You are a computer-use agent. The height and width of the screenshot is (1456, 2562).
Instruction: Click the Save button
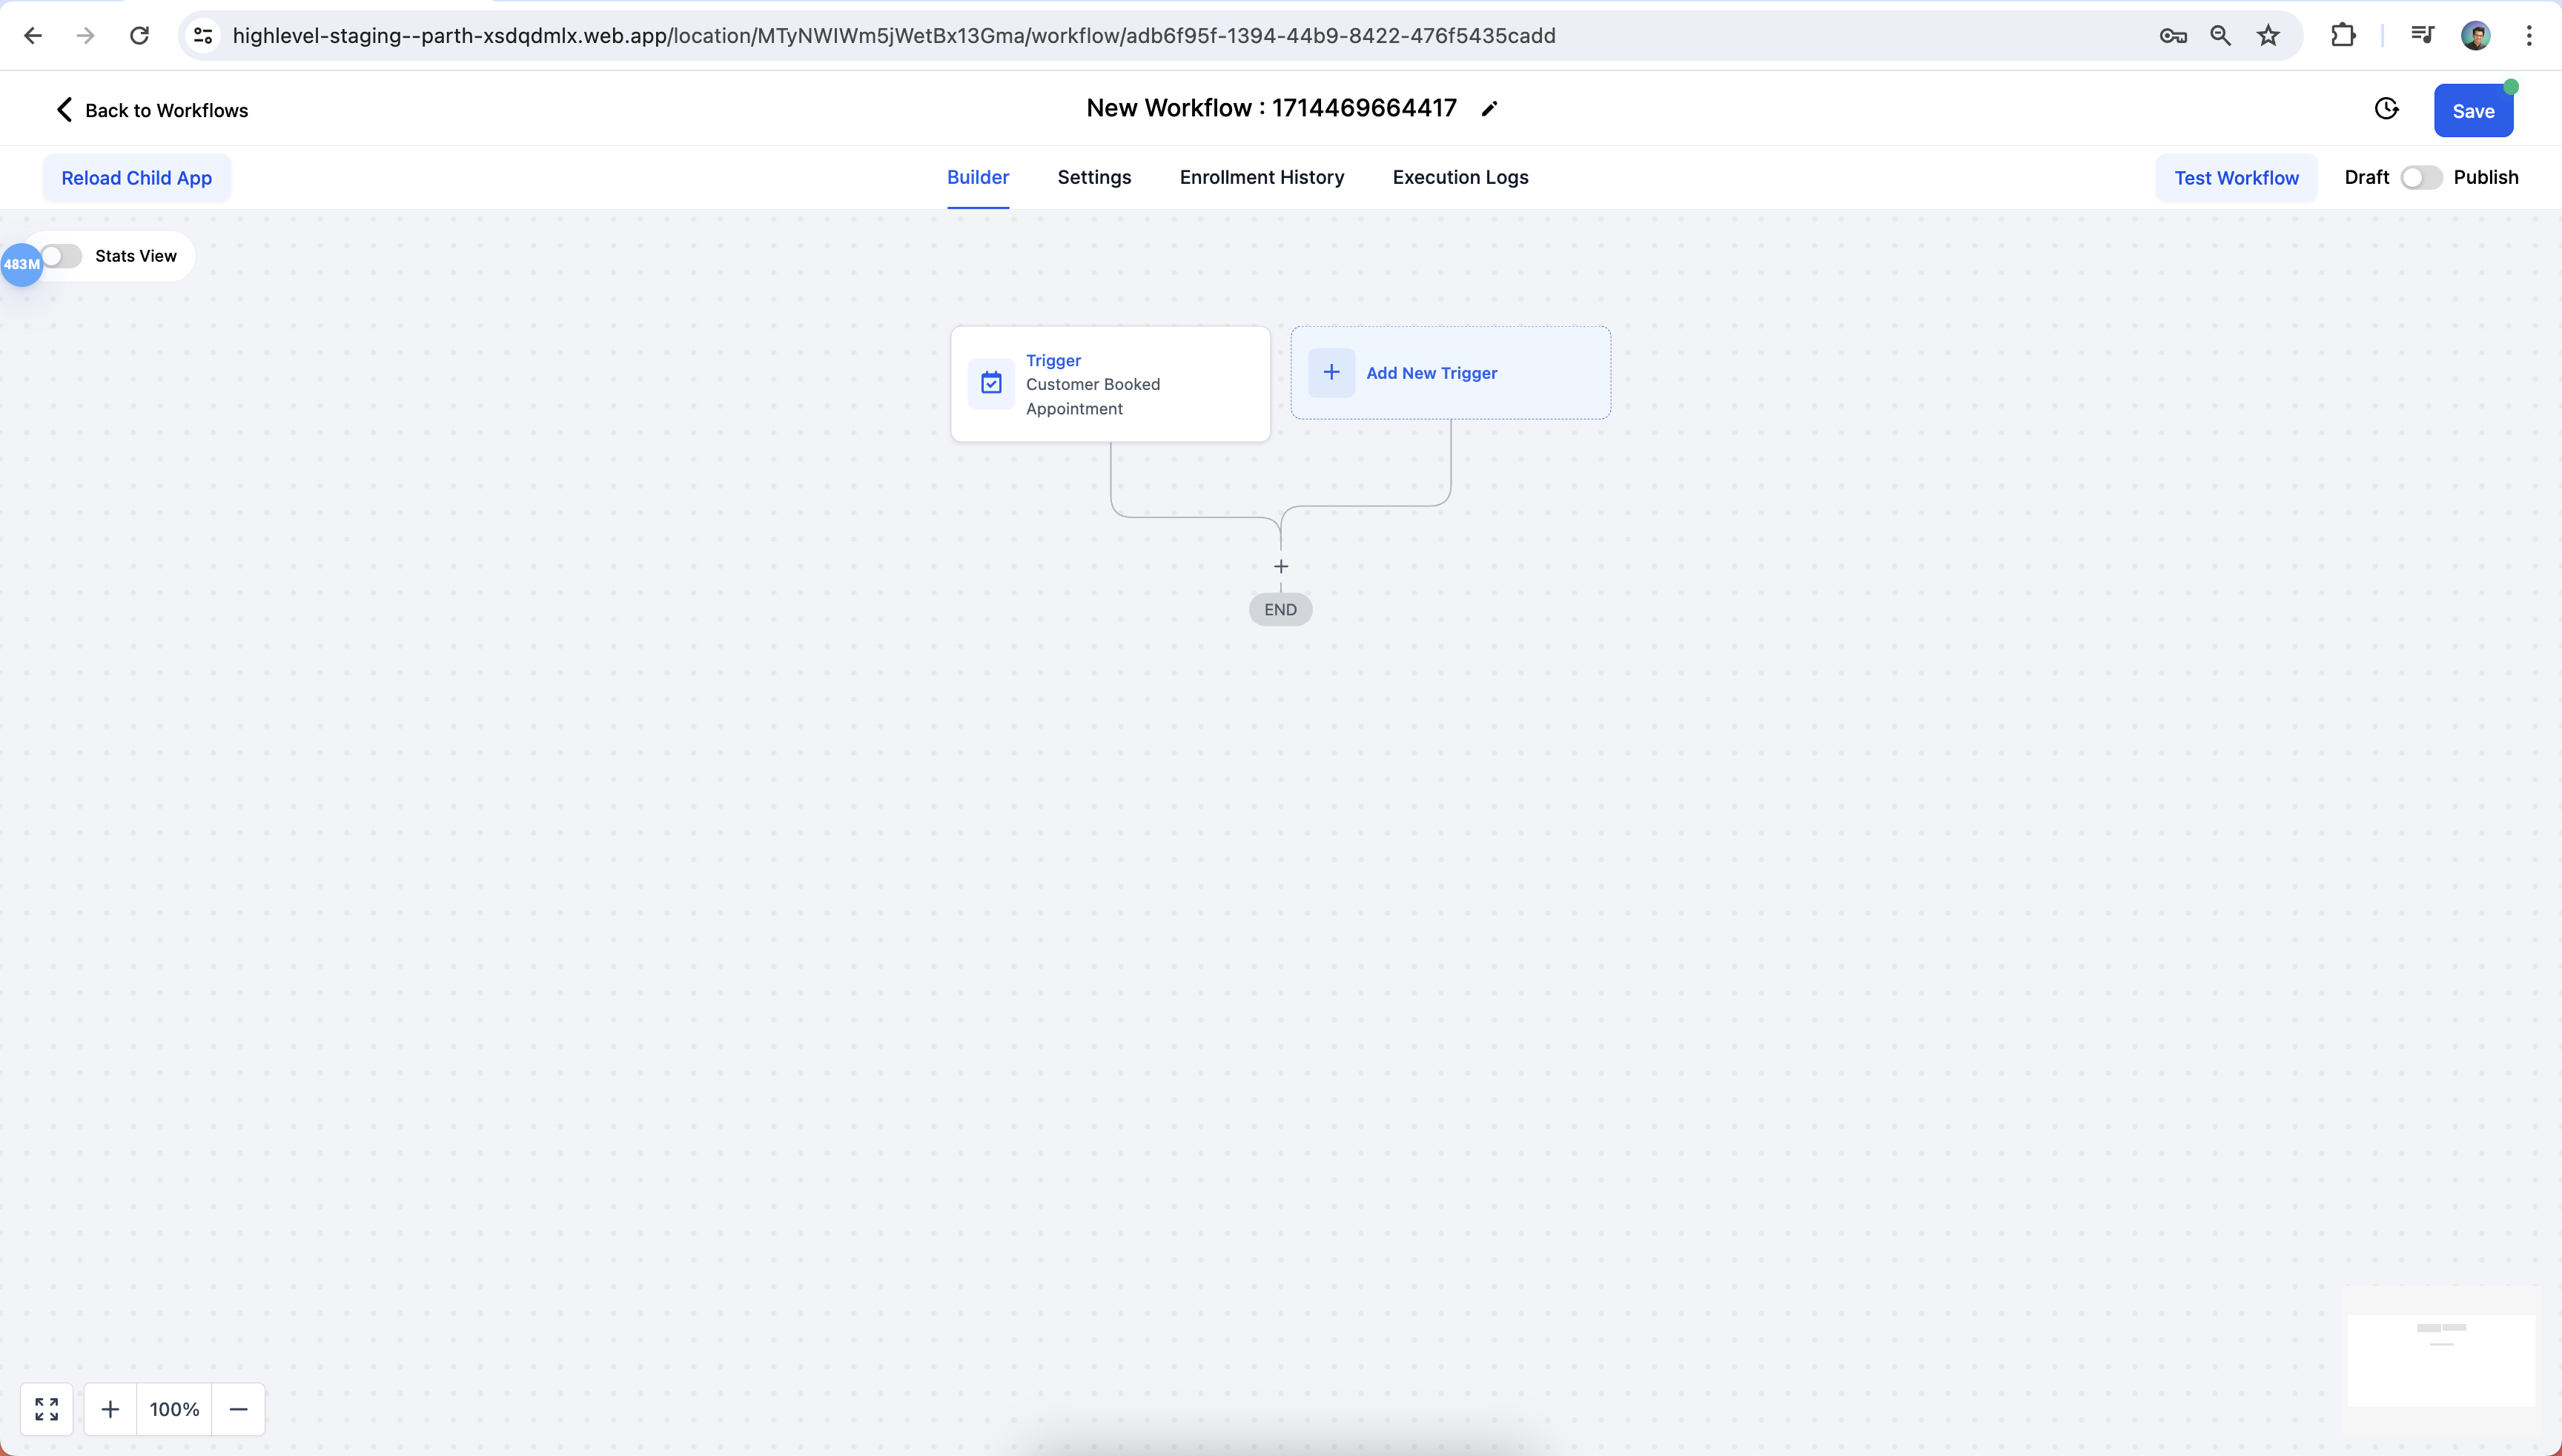click(2472, 111)
